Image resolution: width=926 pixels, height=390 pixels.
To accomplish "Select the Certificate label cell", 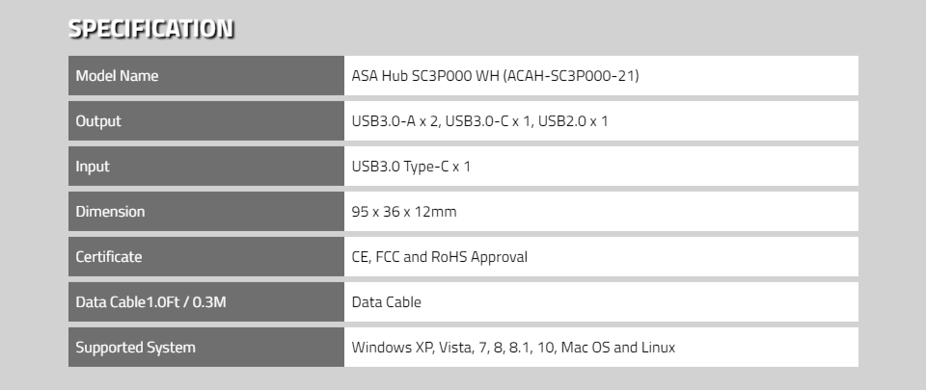I will coord(206,257).
